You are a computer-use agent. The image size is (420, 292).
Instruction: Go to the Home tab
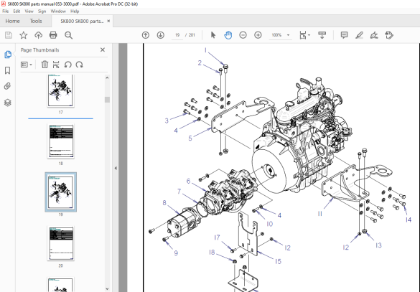point(12,21)
